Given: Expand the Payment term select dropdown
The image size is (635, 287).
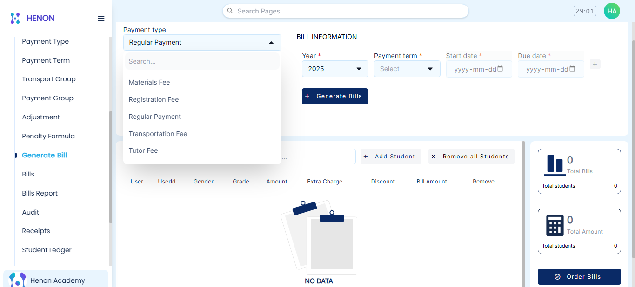Looking at the screenshot, I should coord(407,69).
